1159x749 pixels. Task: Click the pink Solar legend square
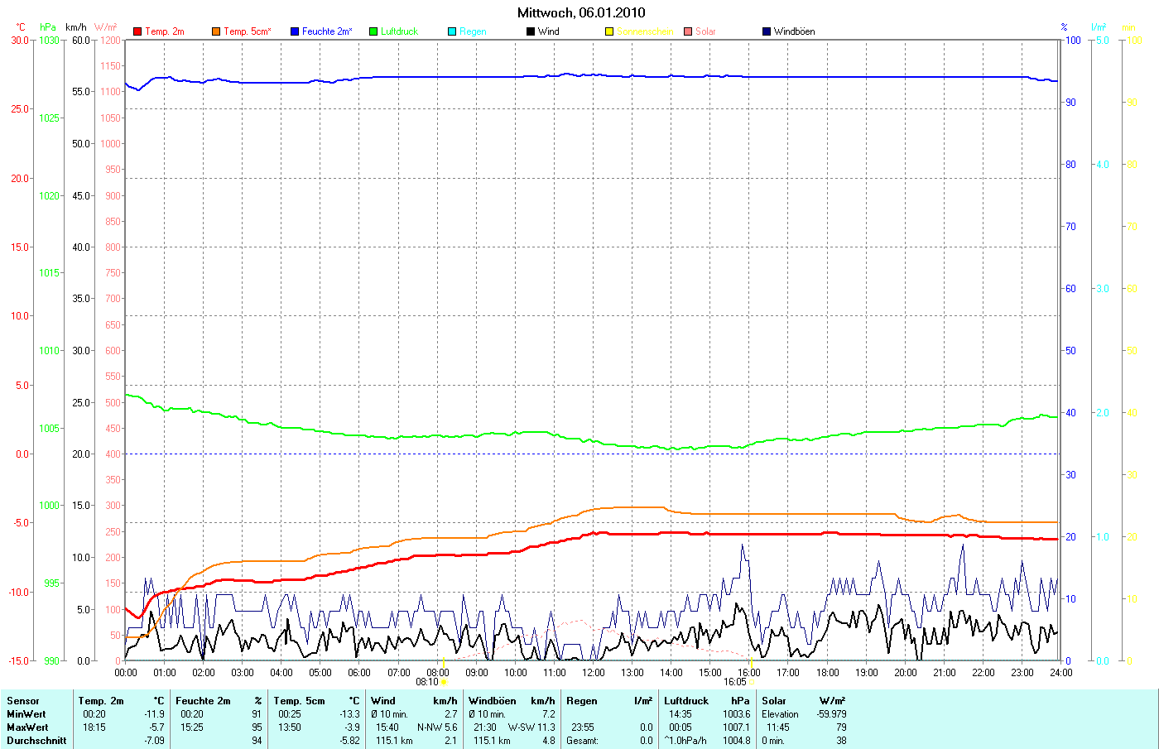point(688,31)
